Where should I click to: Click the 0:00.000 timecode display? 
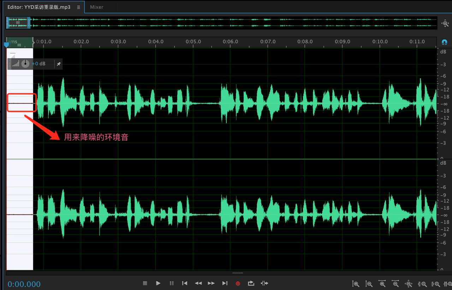tap(24, 284)
